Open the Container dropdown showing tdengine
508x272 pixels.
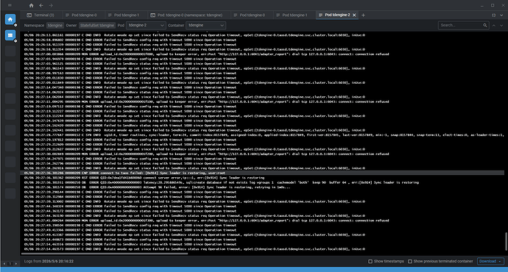point(205,25)
